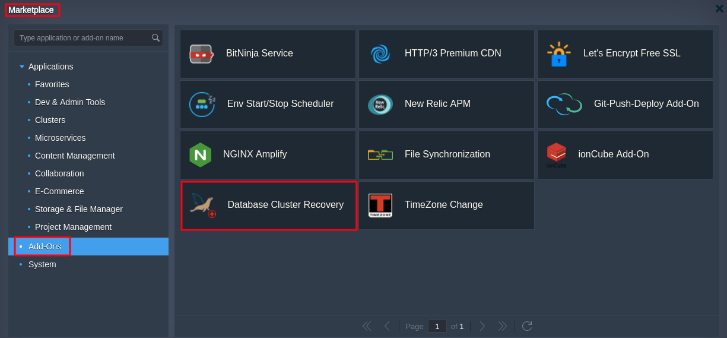
Task: Open the System section
Action: click(42, 264)
